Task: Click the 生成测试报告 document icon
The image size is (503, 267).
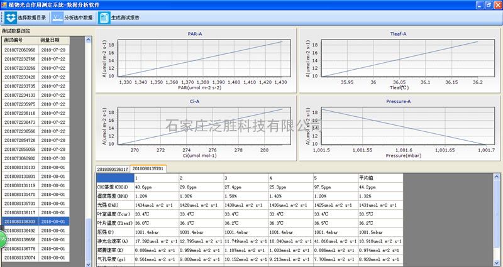Action: click(104, 18)
